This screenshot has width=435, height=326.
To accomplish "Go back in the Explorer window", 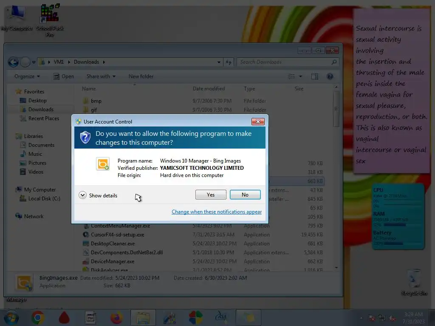I will (13, 62).
